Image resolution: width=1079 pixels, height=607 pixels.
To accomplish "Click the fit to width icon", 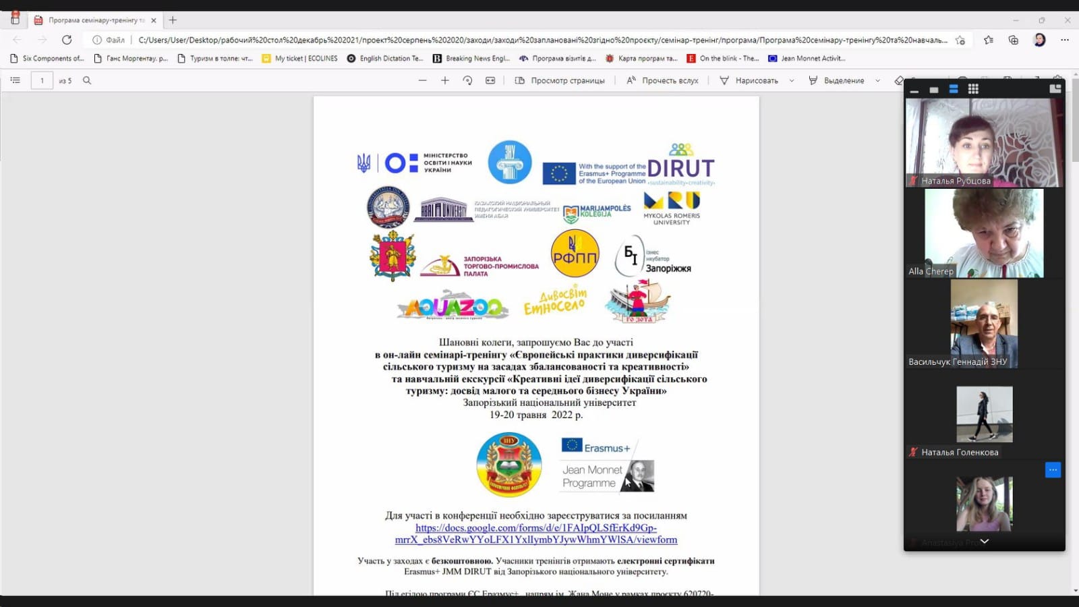I will pos(490,80).
